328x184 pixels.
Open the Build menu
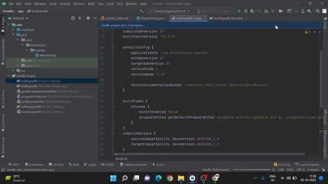pos(91,4)
